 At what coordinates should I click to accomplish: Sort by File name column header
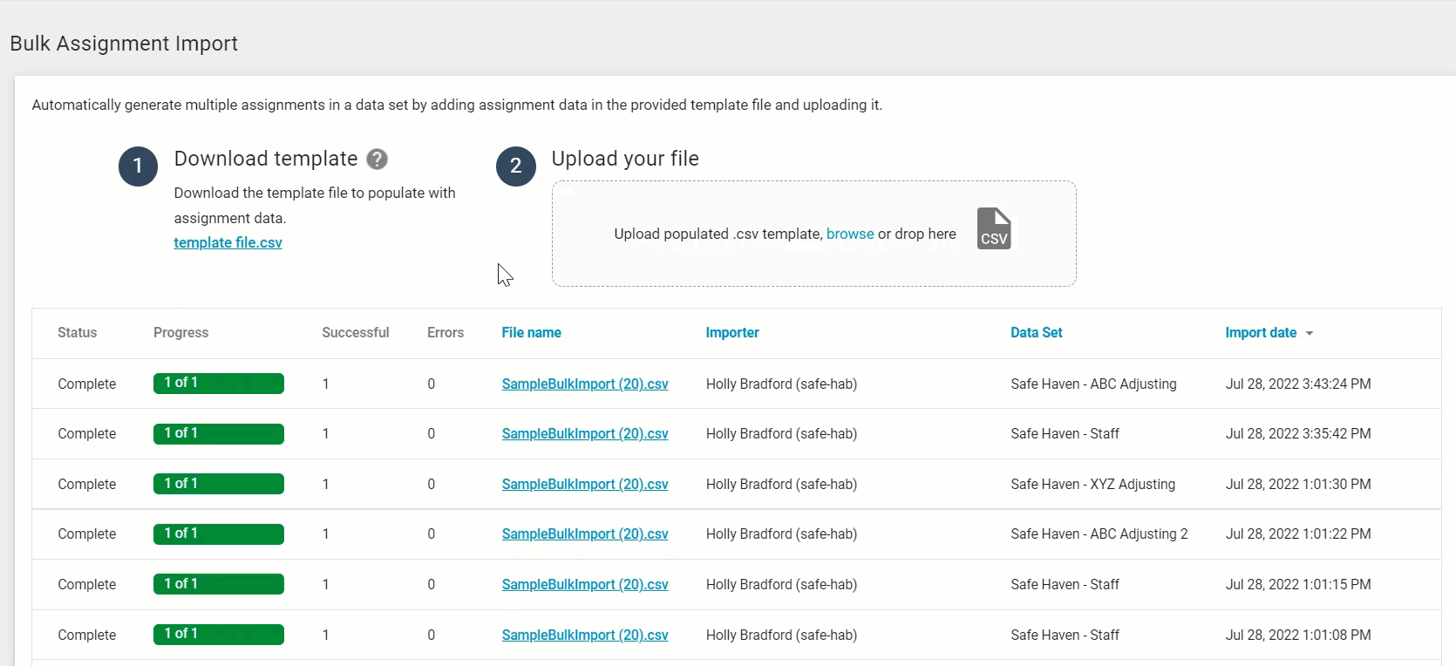pyautogui.click(x=531, y=332)
